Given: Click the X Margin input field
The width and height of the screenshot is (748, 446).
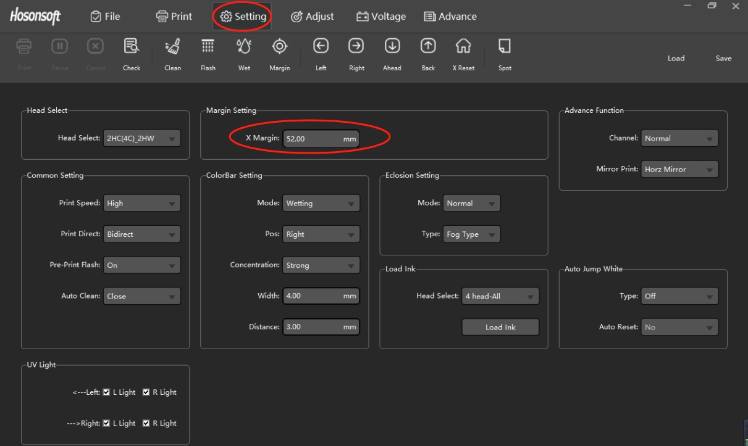Looking at the screenshot, I should pos(313,139).
